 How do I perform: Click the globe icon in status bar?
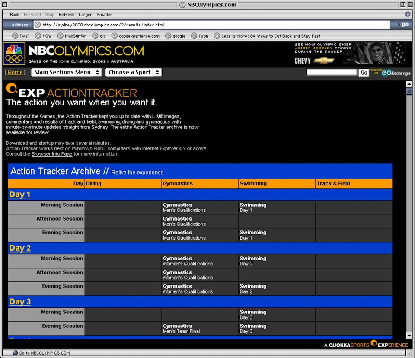(15, 353)
